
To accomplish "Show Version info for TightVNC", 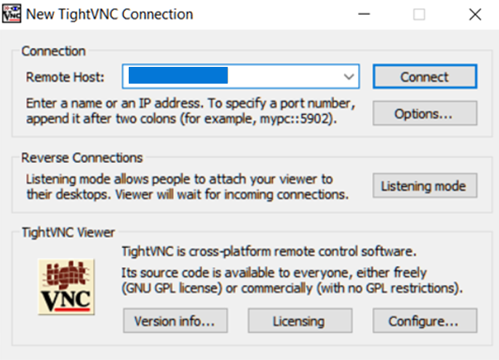I will [x=175, y=320].
